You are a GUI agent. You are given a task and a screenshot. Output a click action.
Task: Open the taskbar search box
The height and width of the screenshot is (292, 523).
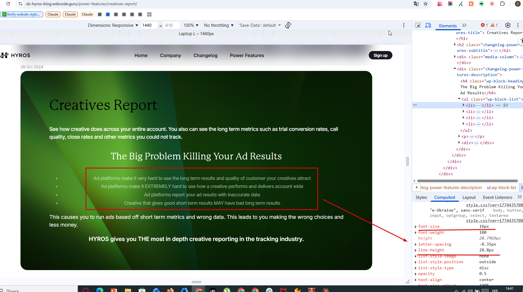[x=39, y=289]
